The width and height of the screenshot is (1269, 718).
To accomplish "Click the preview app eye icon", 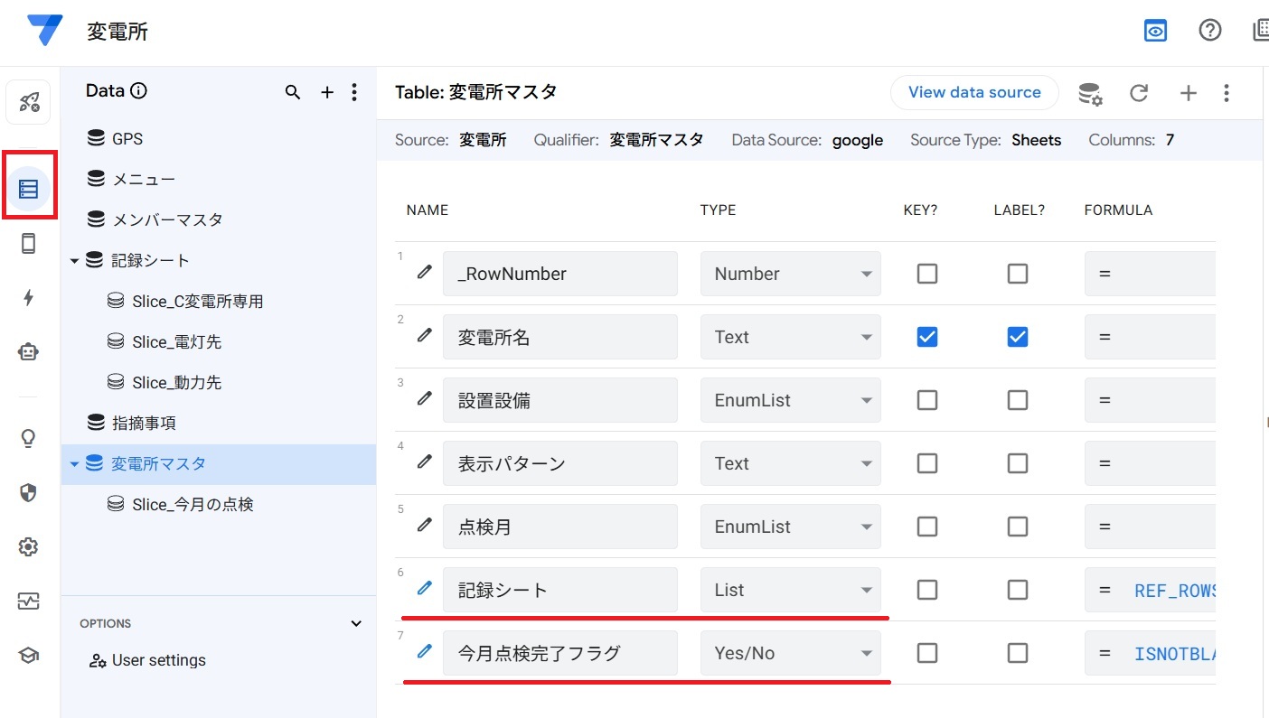I will (1155, 31).
